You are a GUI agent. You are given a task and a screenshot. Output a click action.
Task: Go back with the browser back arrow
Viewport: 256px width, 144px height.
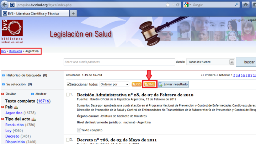pyautogui.click(x=4, y=5)
